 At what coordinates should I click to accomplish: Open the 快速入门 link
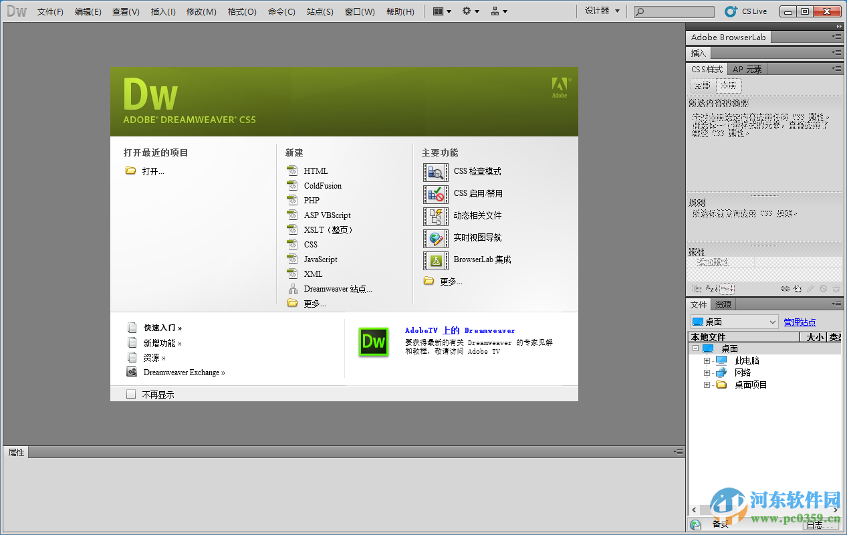click(160, 328)
